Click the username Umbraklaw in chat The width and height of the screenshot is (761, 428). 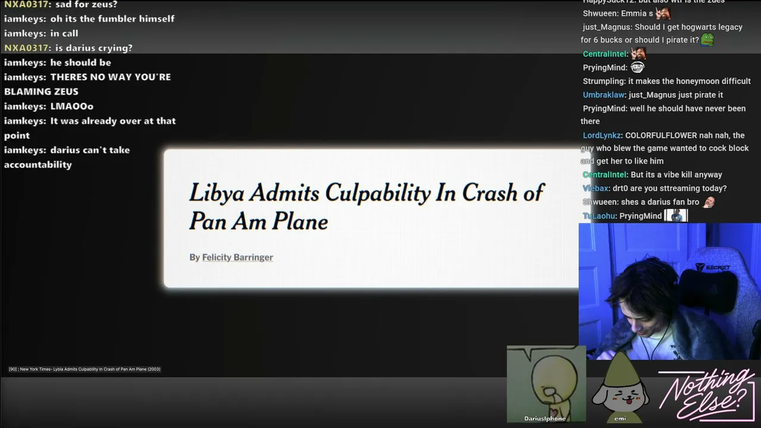click(x=604, y=95)
